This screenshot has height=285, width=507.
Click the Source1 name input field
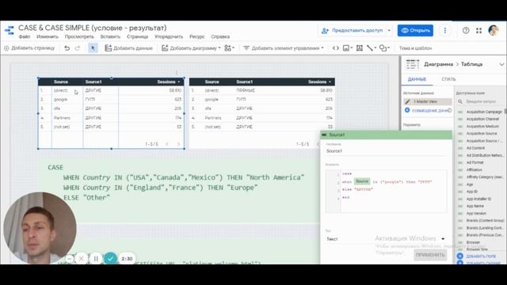point(387,151)
